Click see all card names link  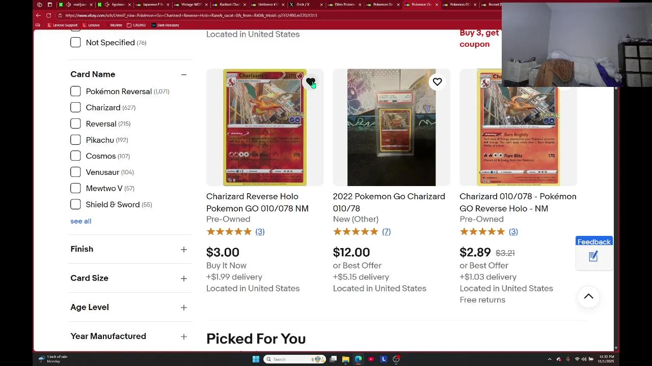point(80,221)
